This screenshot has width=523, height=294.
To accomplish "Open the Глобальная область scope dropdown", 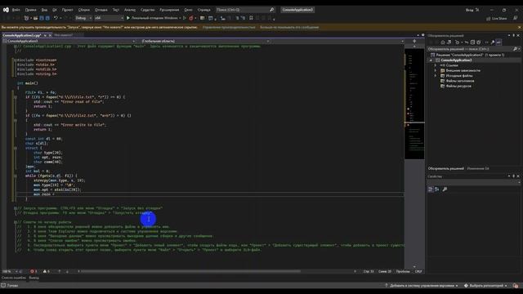I will coord(204,41).
